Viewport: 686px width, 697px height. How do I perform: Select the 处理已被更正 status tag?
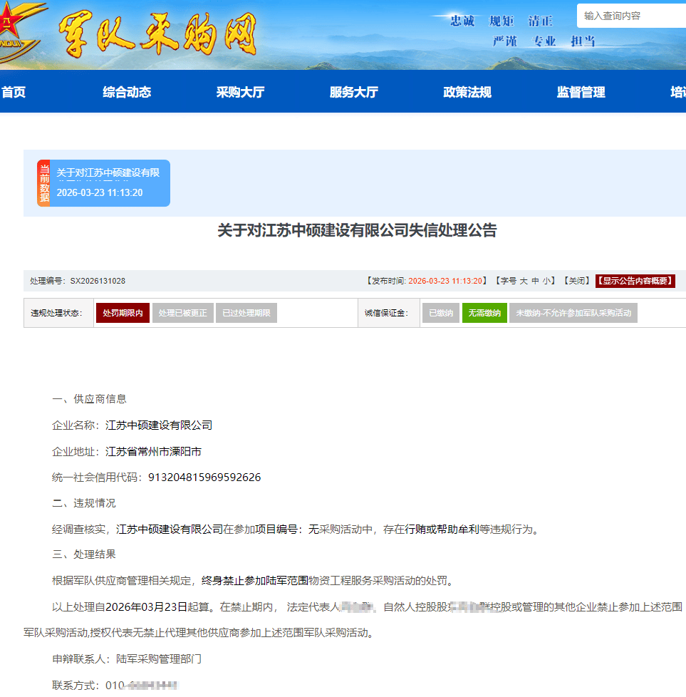[182, 313]
